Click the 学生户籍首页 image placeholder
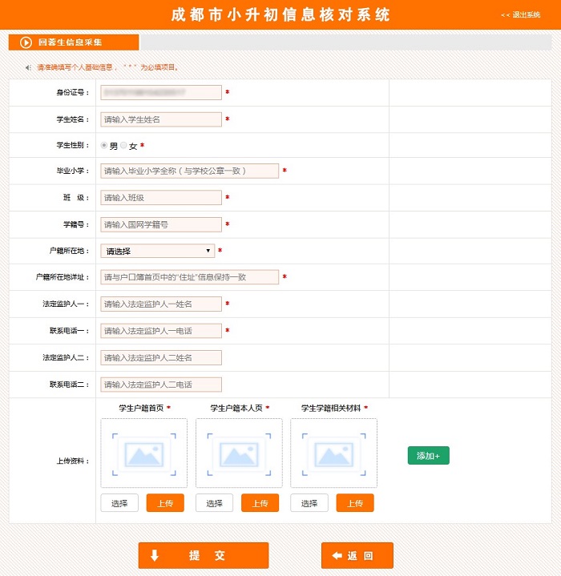 144,453
